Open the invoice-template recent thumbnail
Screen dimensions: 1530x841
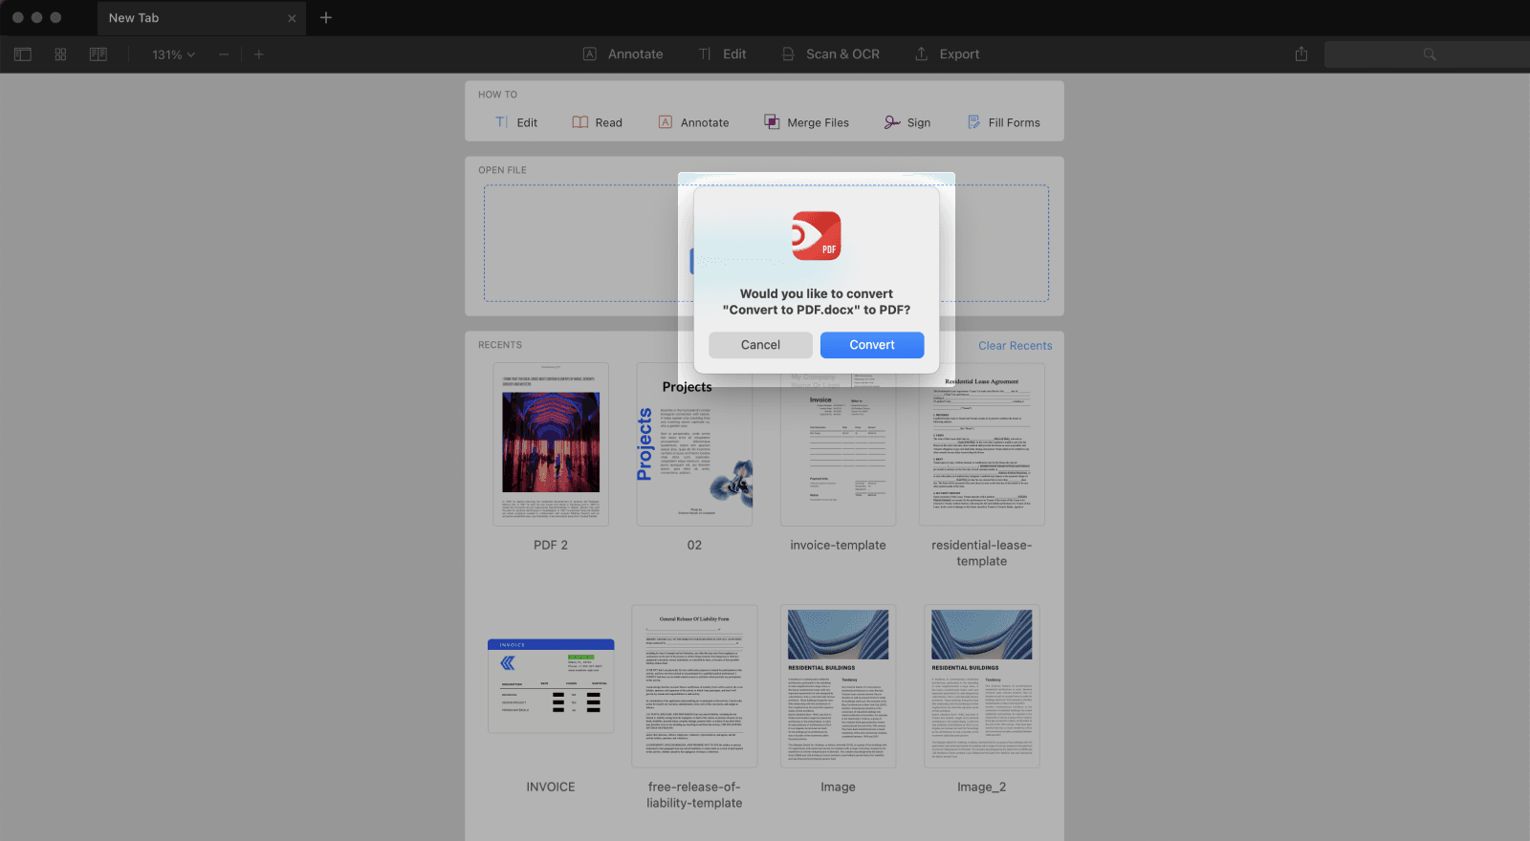(x=838, y=450)
